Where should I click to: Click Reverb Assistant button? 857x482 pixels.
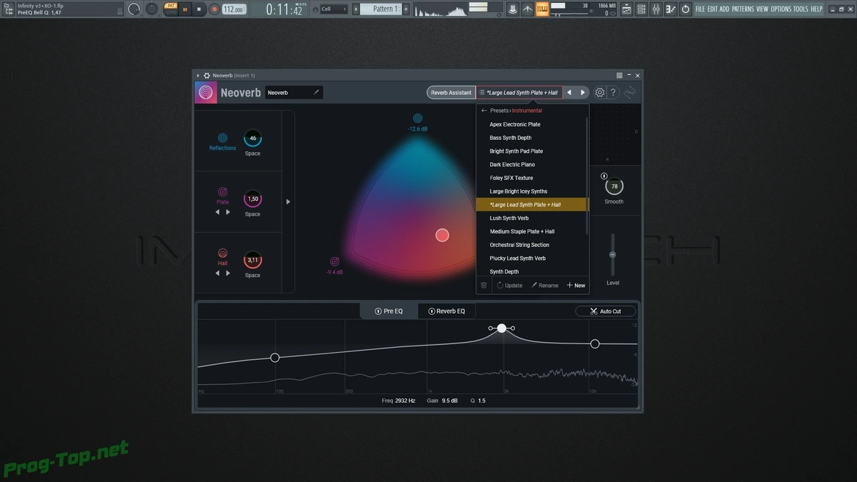point(451,93)
